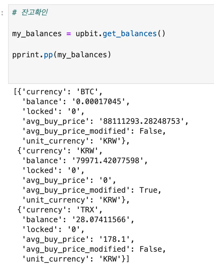Click the cell prompt colon left of code
214x265 pixels.
(2, 13)
